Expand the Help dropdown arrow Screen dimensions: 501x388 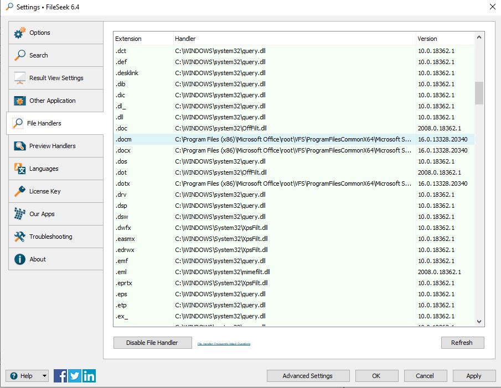(44, 376)
